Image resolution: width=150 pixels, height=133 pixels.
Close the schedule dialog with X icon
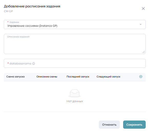[143, 9]
